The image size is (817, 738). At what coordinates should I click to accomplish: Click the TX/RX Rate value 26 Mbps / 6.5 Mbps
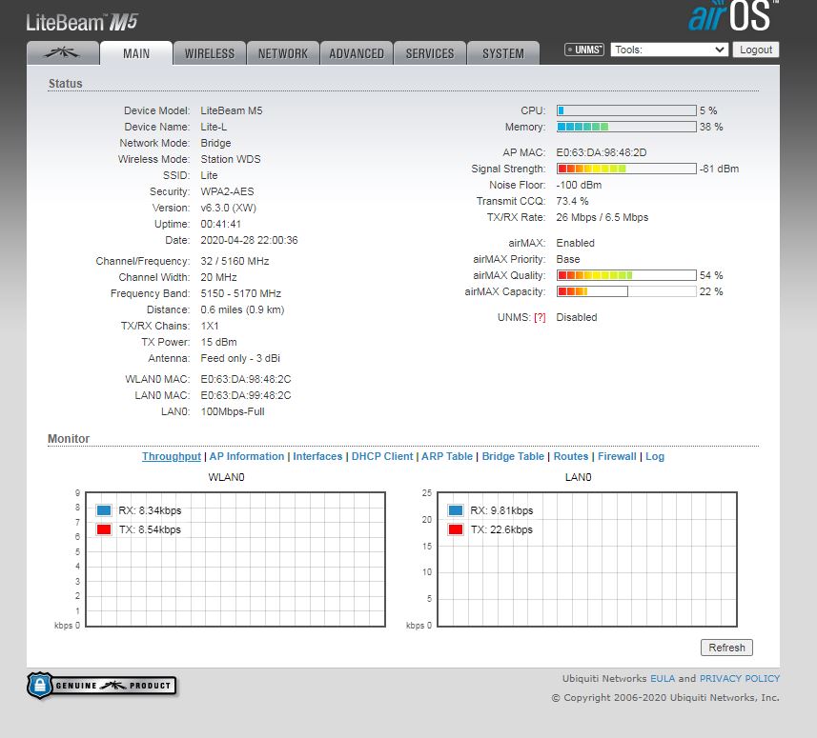(602, 217)
